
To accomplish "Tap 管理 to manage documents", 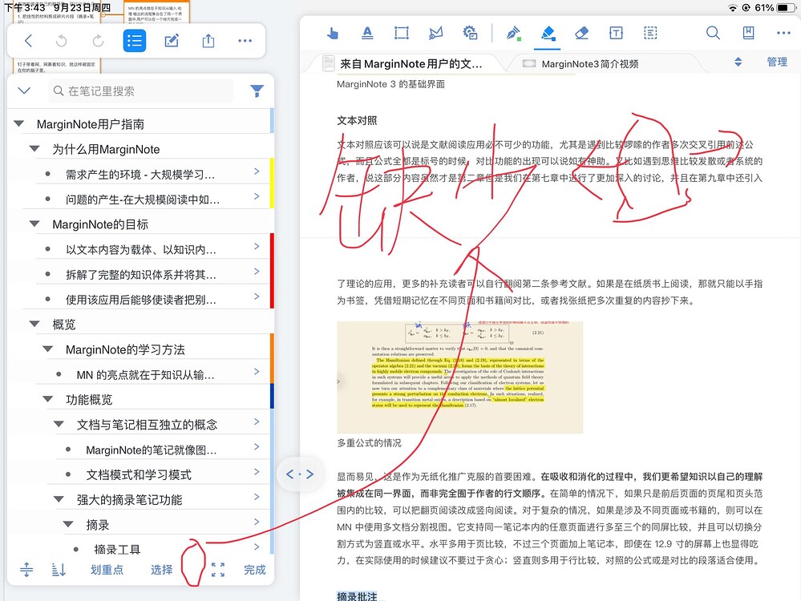I will [776, 61].
